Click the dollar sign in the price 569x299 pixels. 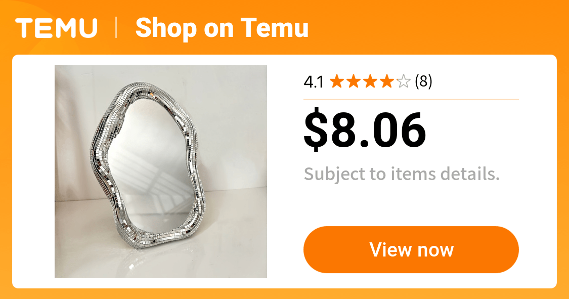[314, 130]
